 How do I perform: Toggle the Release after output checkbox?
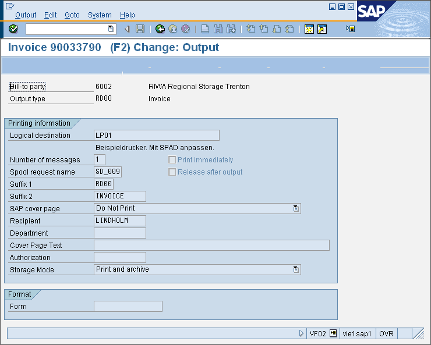[172, 172]
